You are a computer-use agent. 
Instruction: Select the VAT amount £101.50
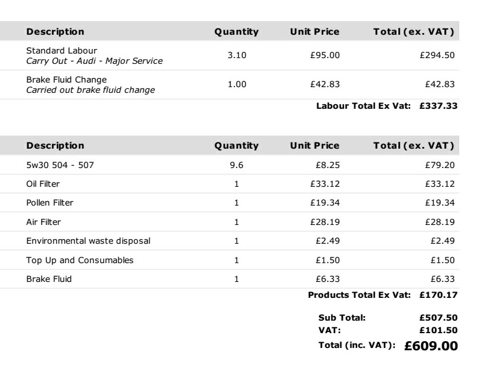tap(438, 329)
